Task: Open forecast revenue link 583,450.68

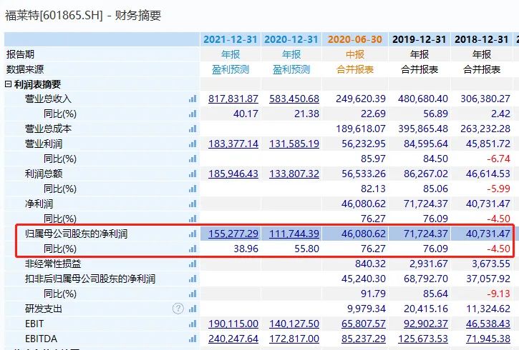Action: point(294,99)
